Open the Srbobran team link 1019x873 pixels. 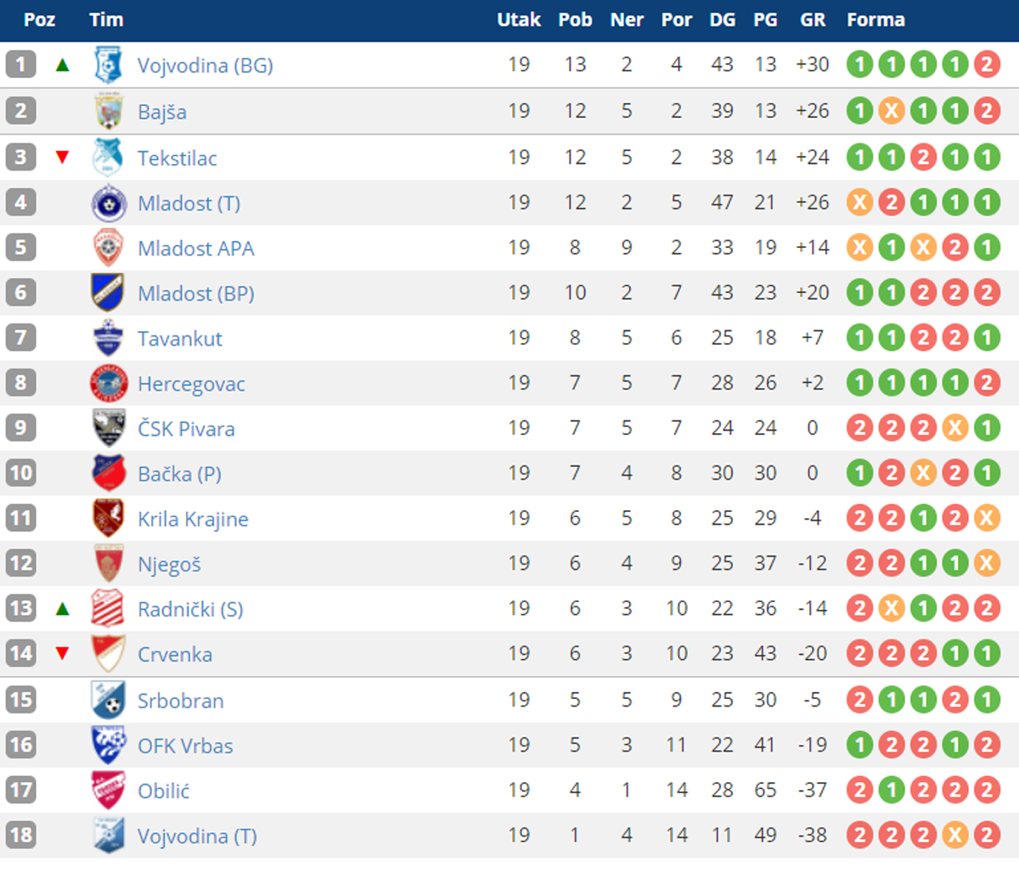pyautogui.click(x=180, y=701)
